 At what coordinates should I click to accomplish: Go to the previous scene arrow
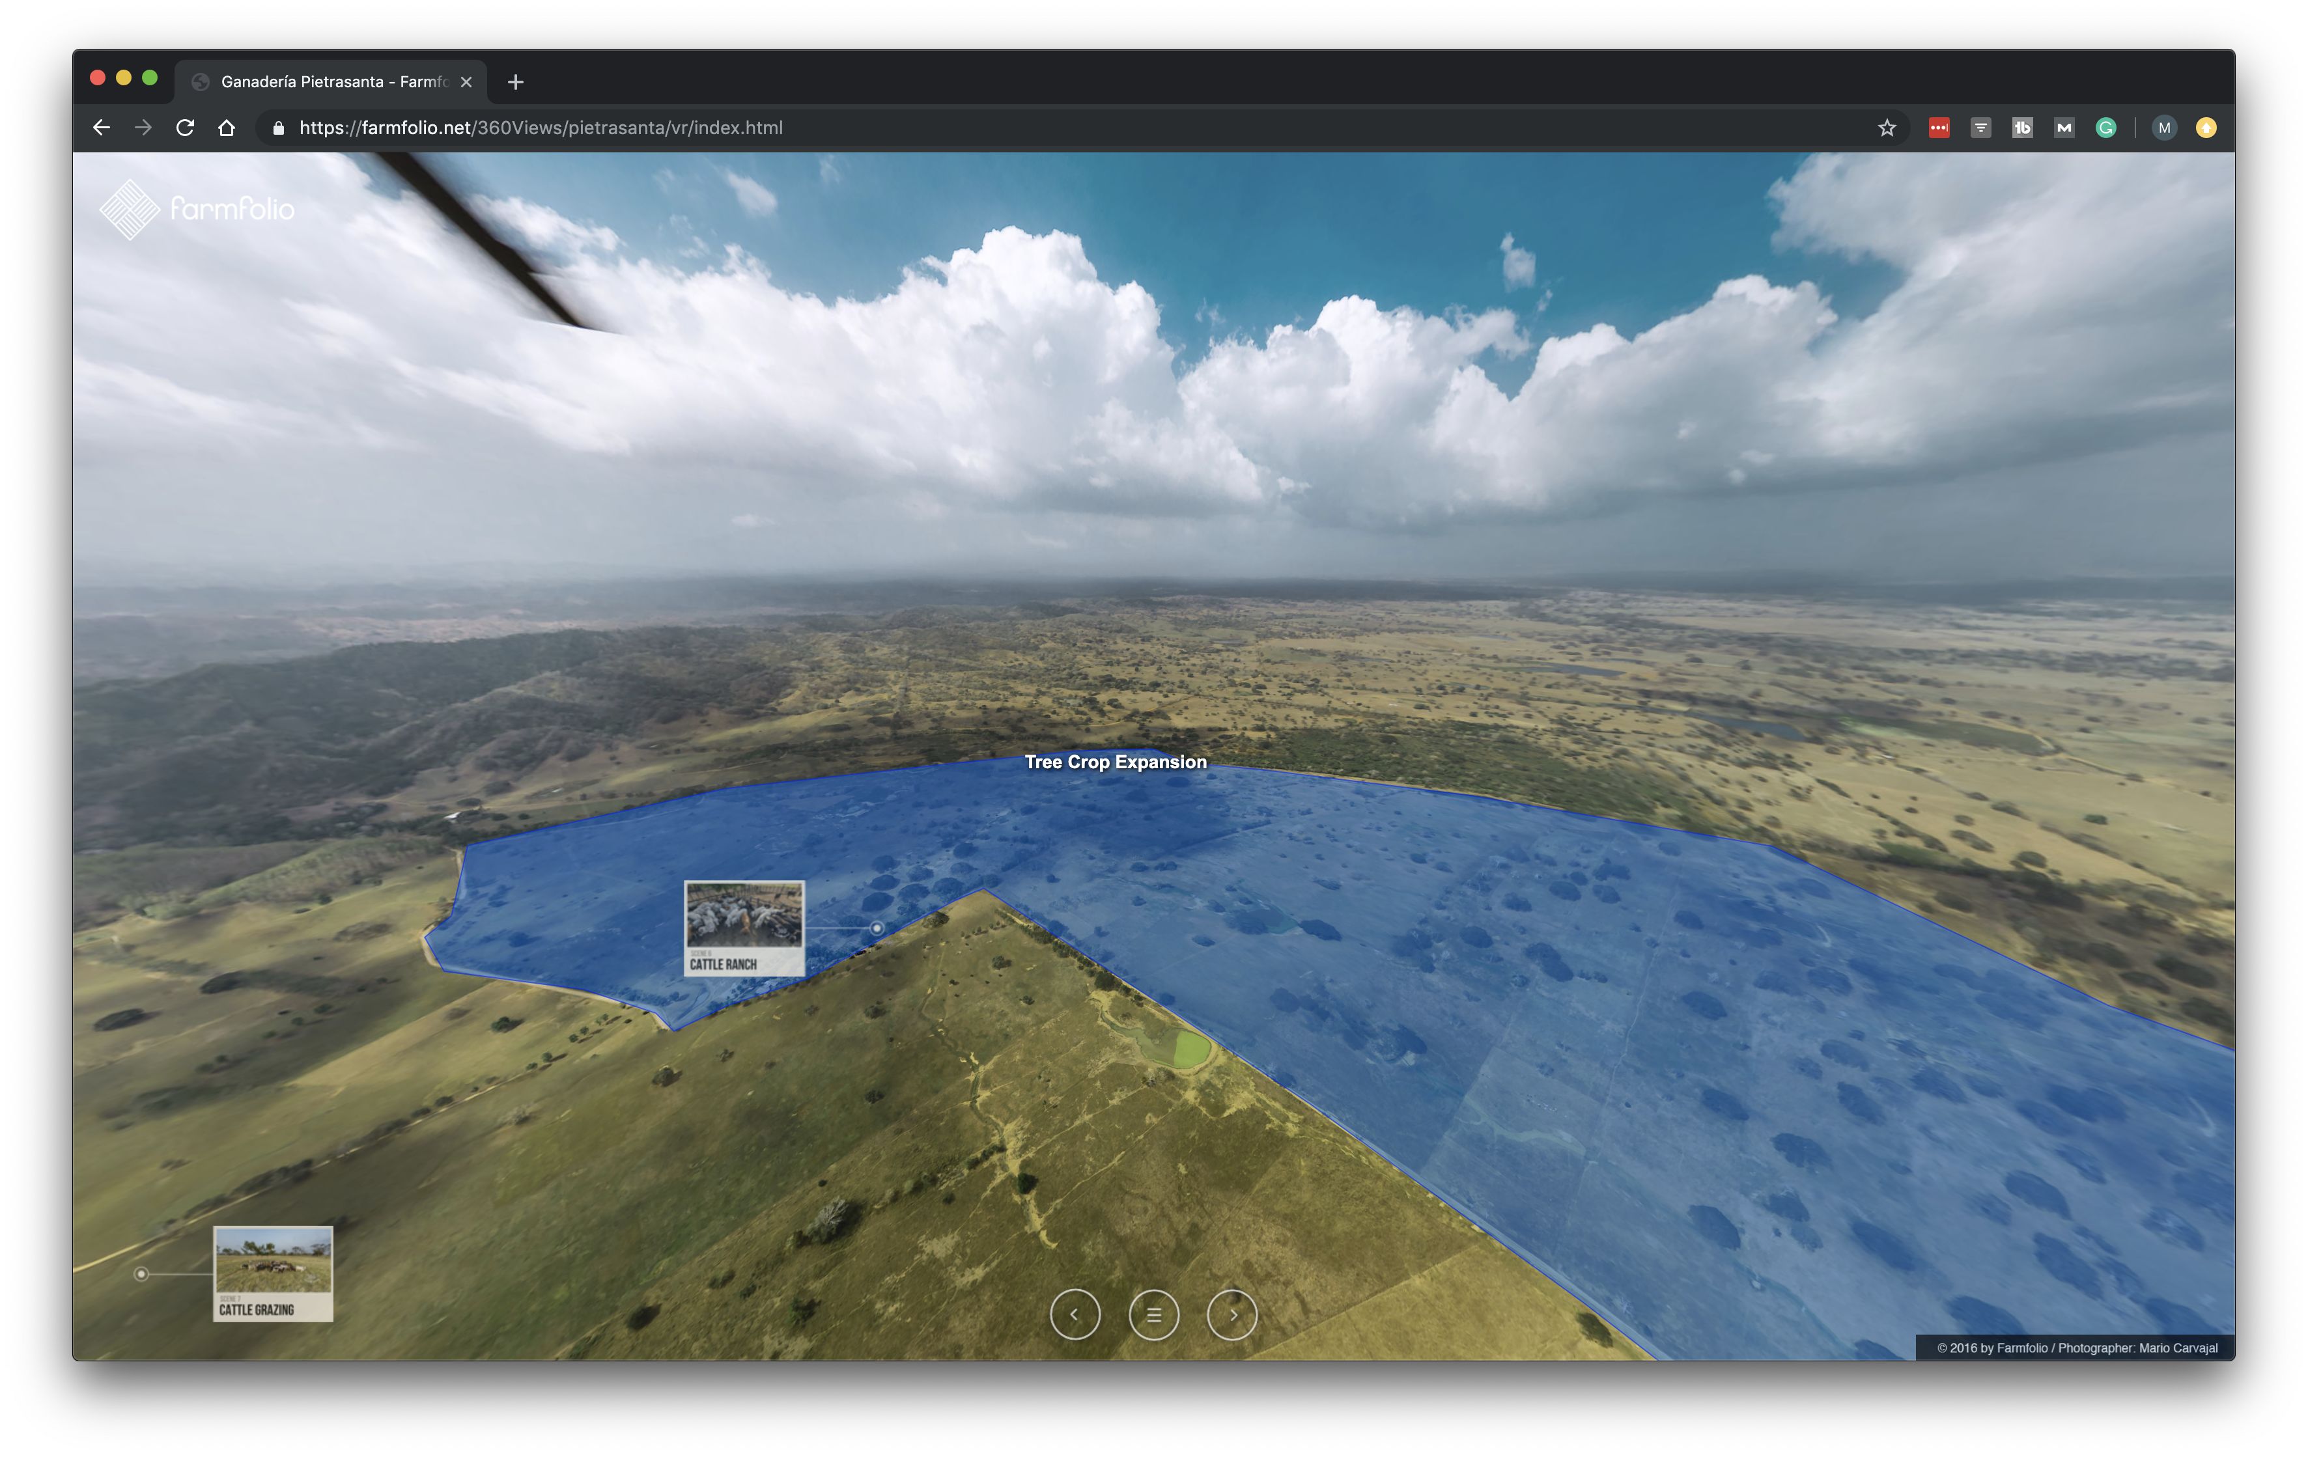(x=1075, y=1314)
